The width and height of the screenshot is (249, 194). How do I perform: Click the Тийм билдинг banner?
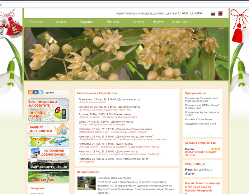48,177
